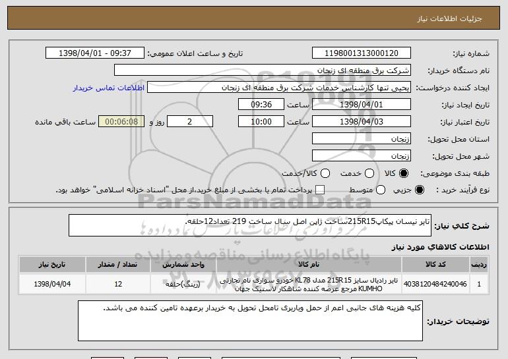This screenshot has height=359, width=508.
Task: Click the شرح کلی نیاز description box
Action: click(x=250, y=225)
